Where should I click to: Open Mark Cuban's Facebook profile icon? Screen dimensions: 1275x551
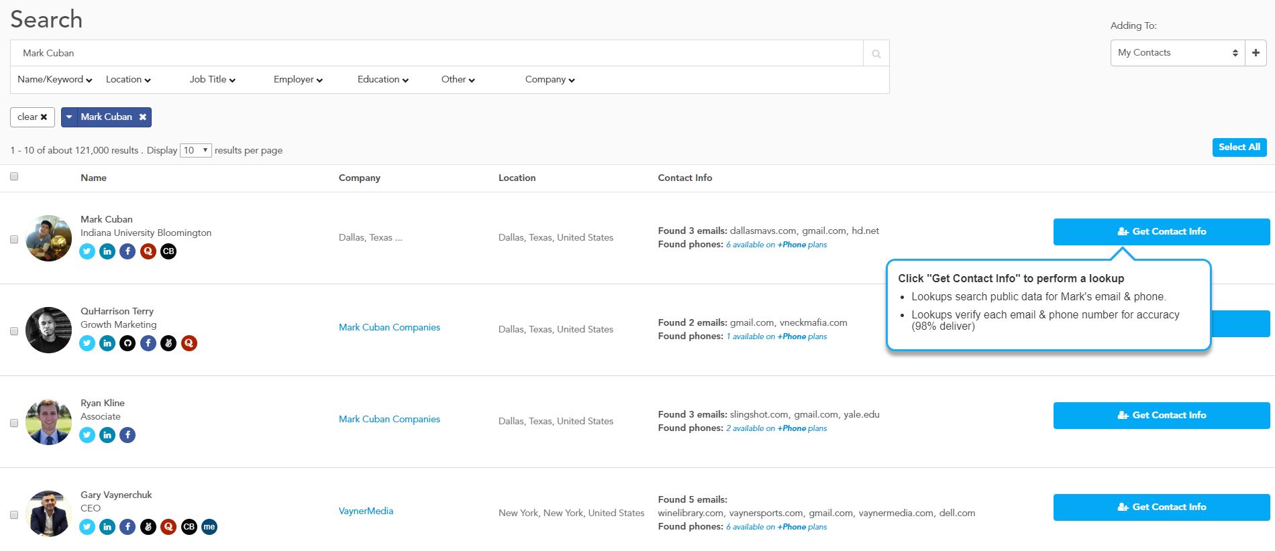point(127,251)
